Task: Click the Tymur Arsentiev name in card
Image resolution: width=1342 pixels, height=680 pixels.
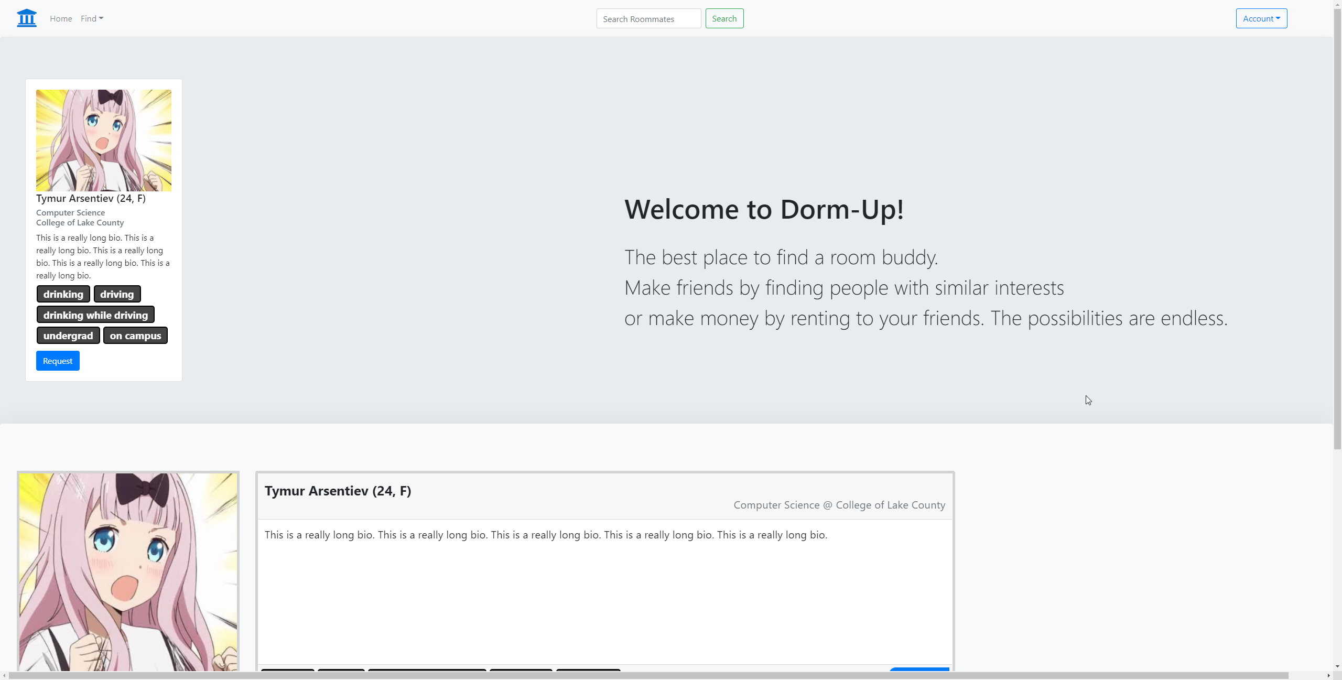Action: 91,198
